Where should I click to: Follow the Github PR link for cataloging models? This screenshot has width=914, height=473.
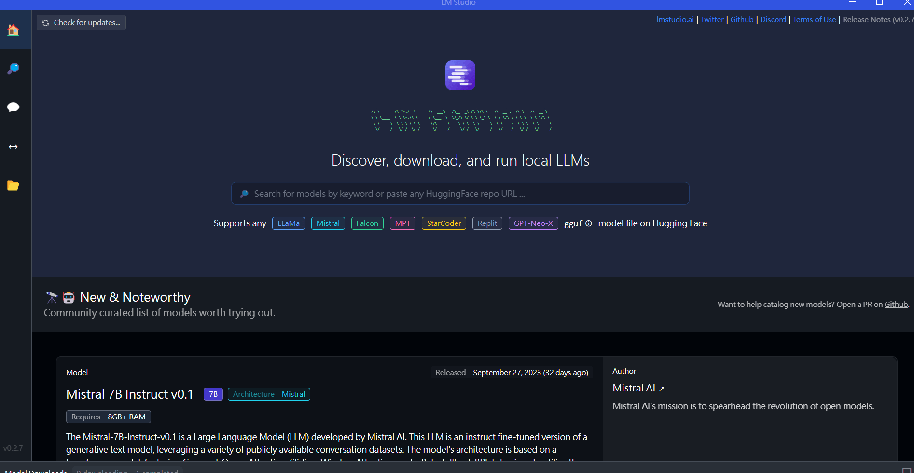click(896, 305)
